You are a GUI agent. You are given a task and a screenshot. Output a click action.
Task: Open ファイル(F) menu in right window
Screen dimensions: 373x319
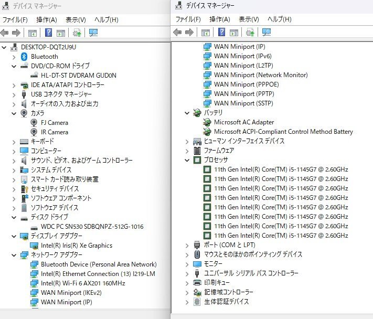188,19
